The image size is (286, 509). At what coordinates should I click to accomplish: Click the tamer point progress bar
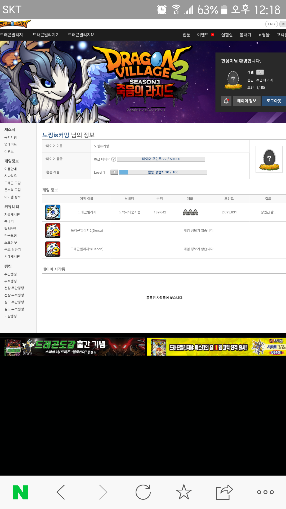(161, 159)
